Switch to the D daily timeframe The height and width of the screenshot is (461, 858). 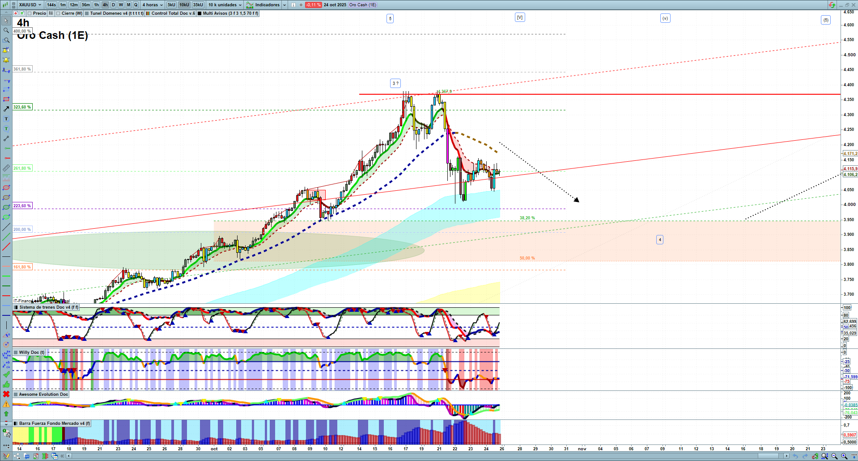tap(113, 5)
